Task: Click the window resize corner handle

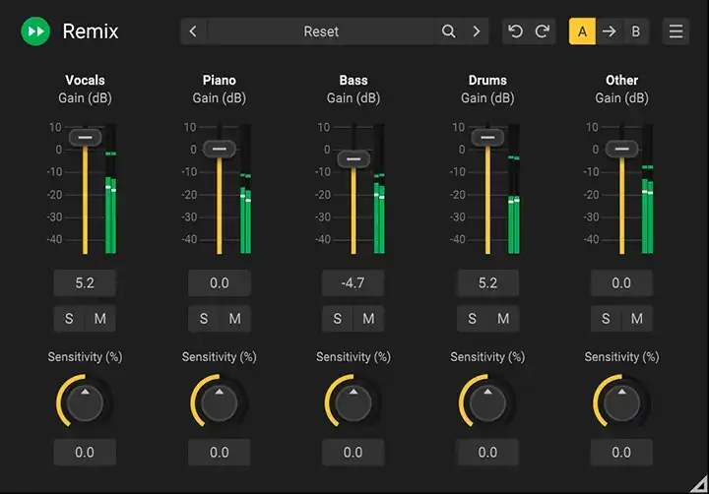Action: [699, 484]
